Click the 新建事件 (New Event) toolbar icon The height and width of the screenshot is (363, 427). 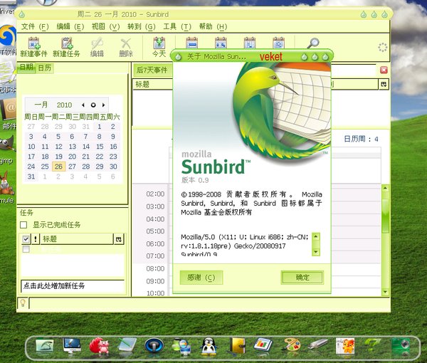(x=33, y=44)
